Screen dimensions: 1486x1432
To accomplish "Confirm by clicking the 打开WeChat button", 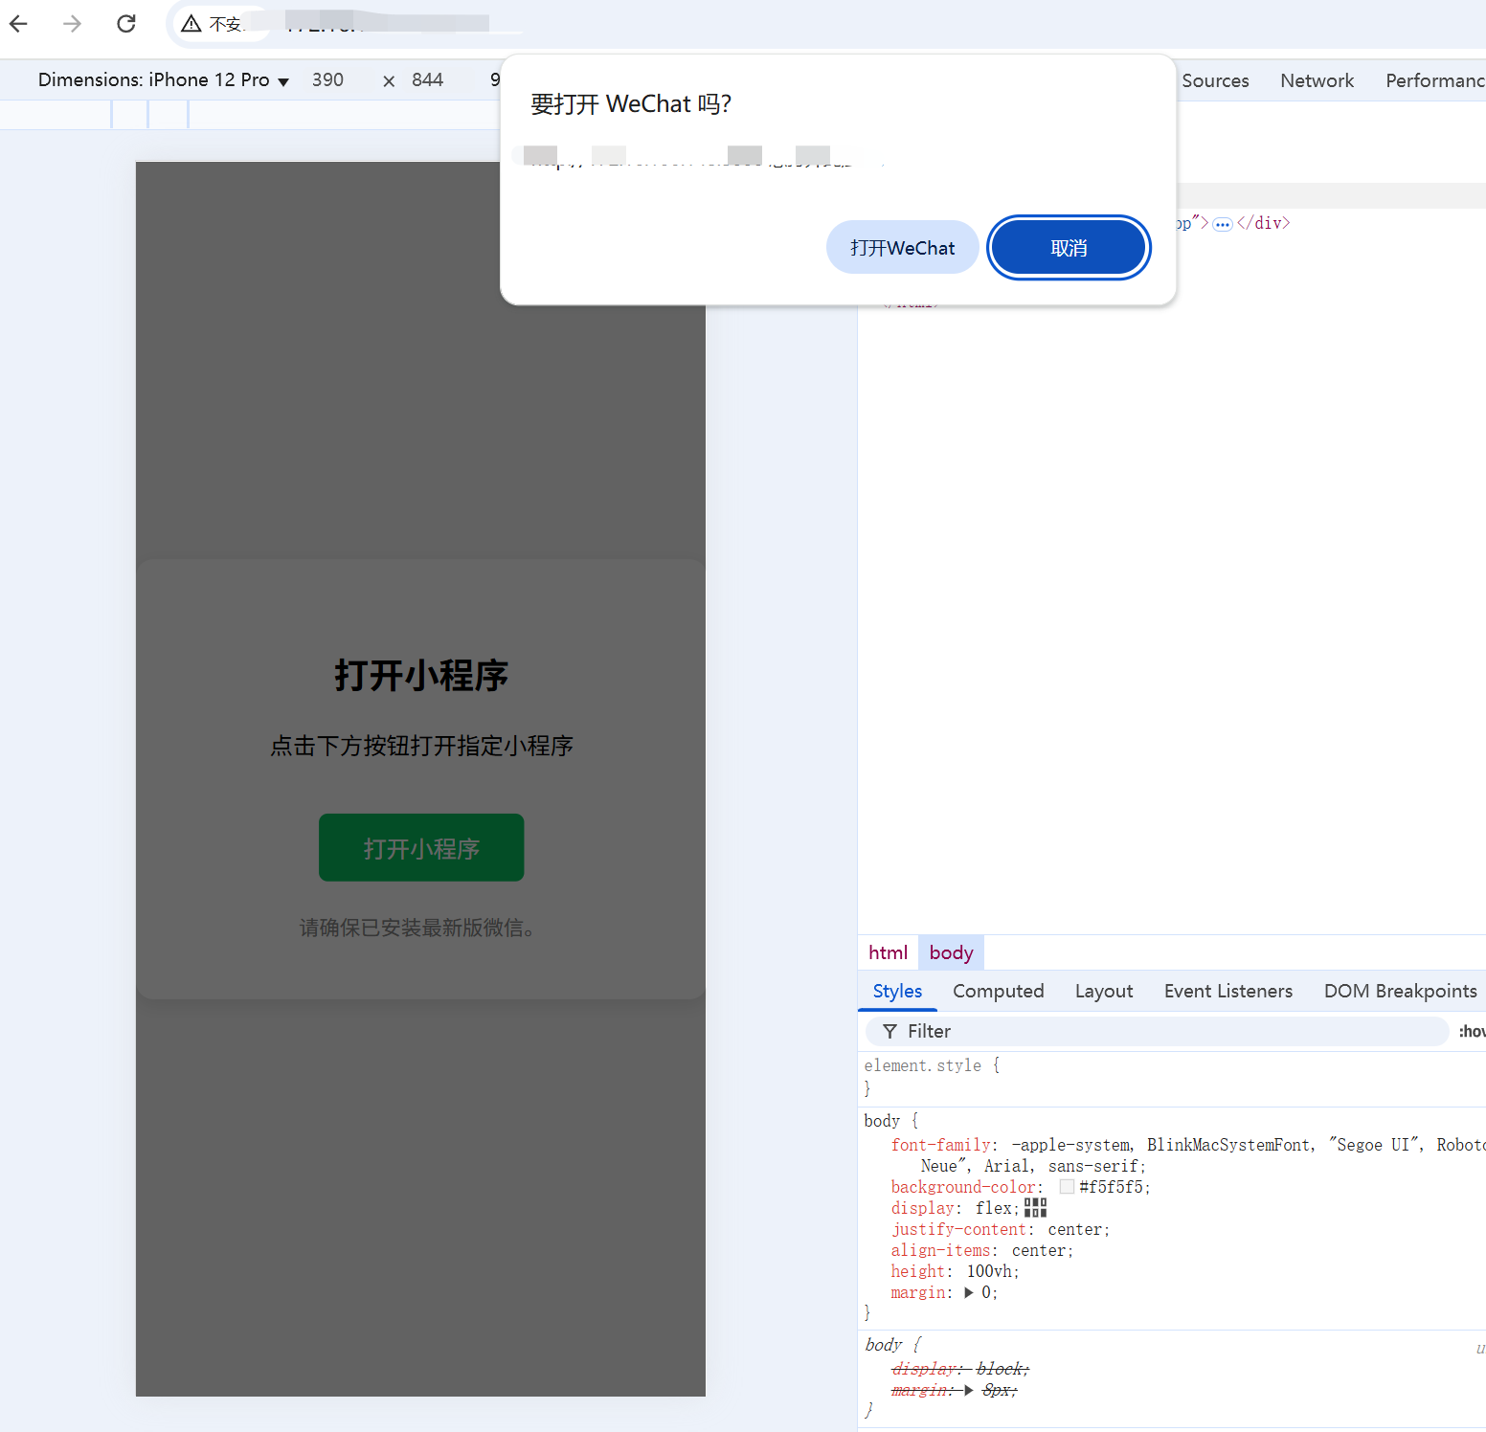I will click(902, 248).
